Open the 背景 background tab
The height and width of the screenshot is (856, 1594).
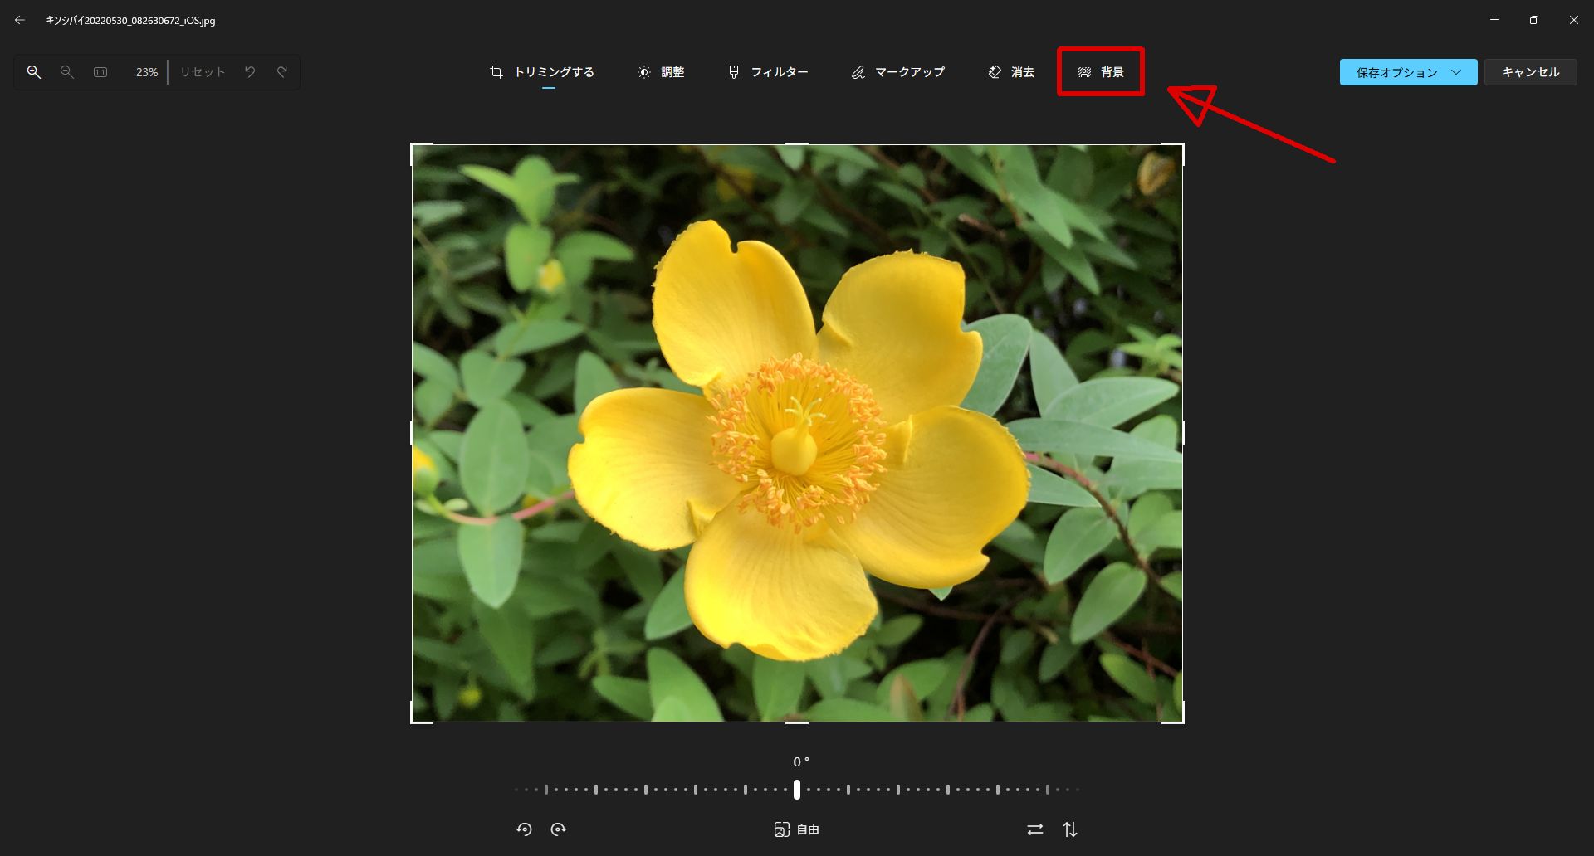point(1101,72)
